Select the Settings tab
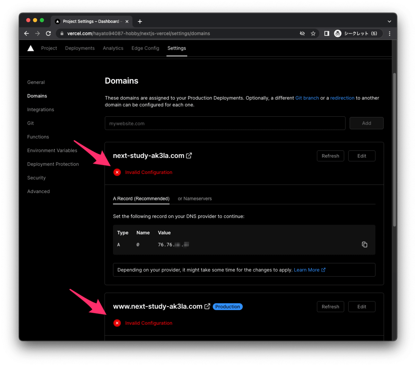This screenshot has width=416, height=366. pyautogui.click(x=176, y=48)
